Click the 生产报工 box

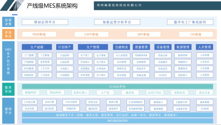85,55
